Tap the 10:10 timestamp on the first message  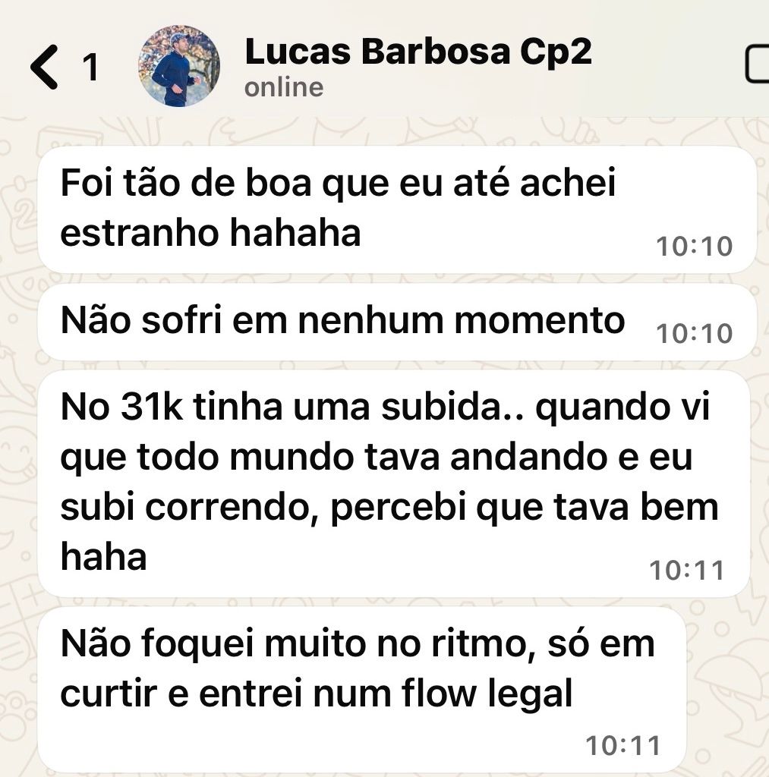point(694,247)
